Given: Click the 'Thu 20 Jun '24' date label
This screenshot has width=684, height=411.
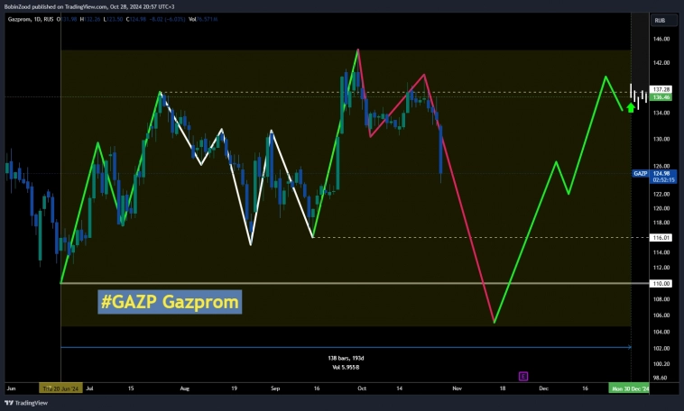Looking at the screenshot, I should point(60,388).
